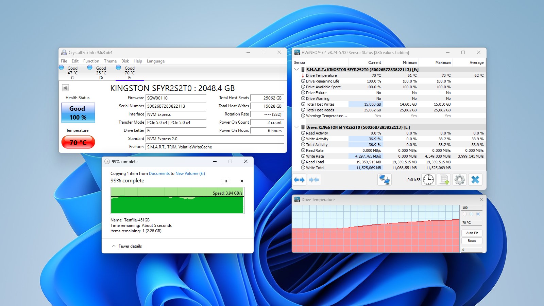This screenshot has width=544, height=306.
Task: Click the light blue color swatch in the graph panel
Action: coord(471,214)
